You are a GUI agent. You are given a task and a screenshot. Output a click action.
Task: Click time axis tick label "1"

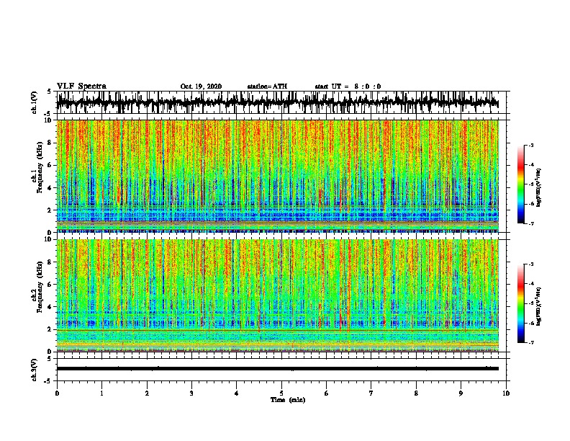[101, 393]
